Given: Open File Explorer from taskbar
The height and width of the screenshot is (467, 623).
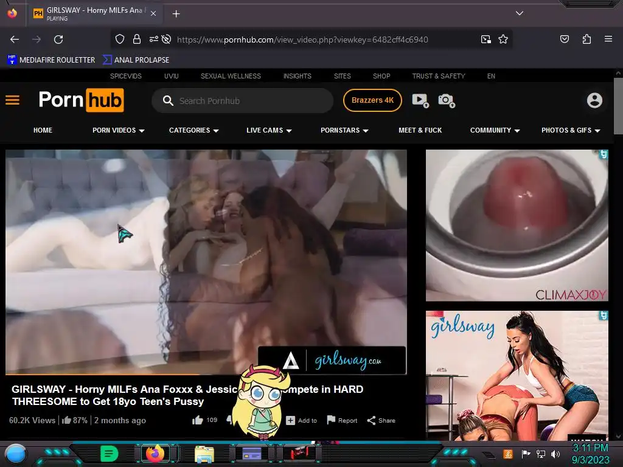Looking at the screenshot, I should 204,454.
